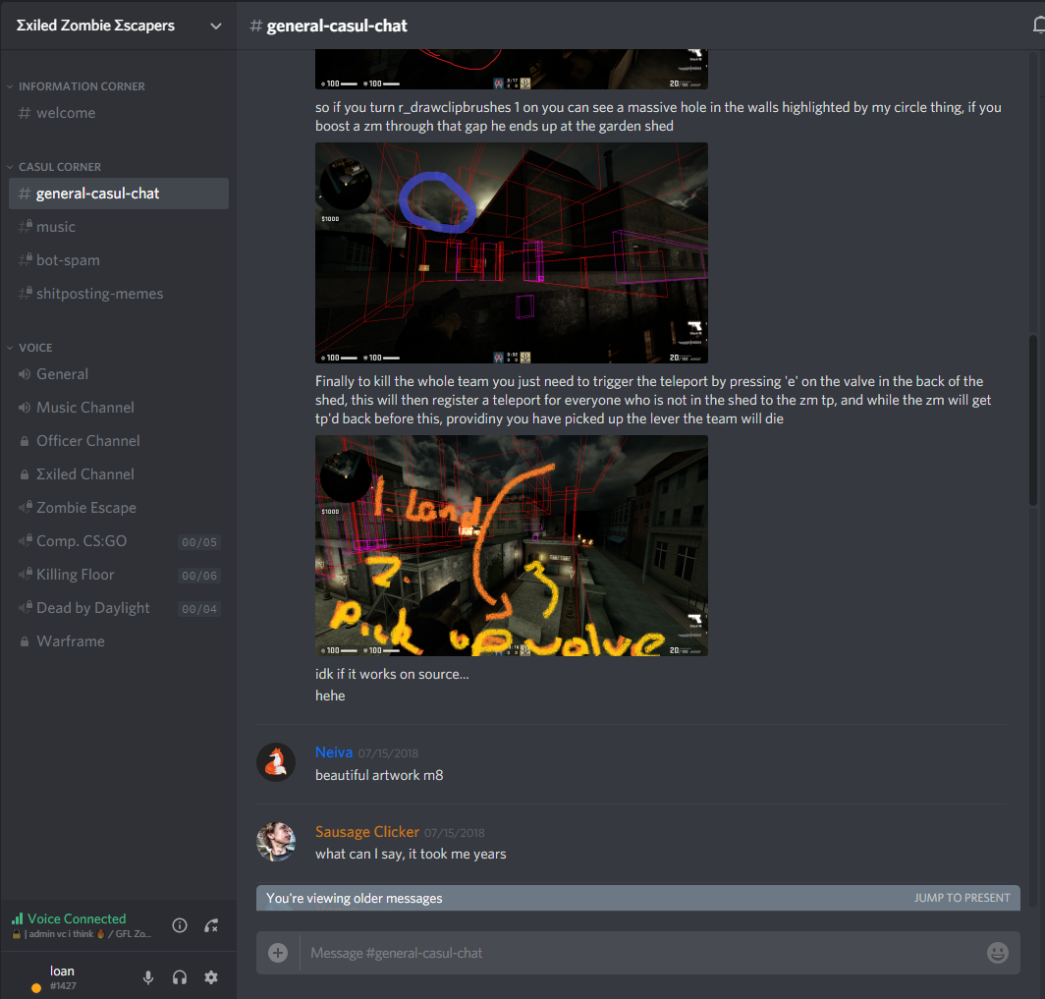Image resolution: width=1045 pixels, height=999 pixels.
Task: Open the locked music channel
Action: point(119,227)
